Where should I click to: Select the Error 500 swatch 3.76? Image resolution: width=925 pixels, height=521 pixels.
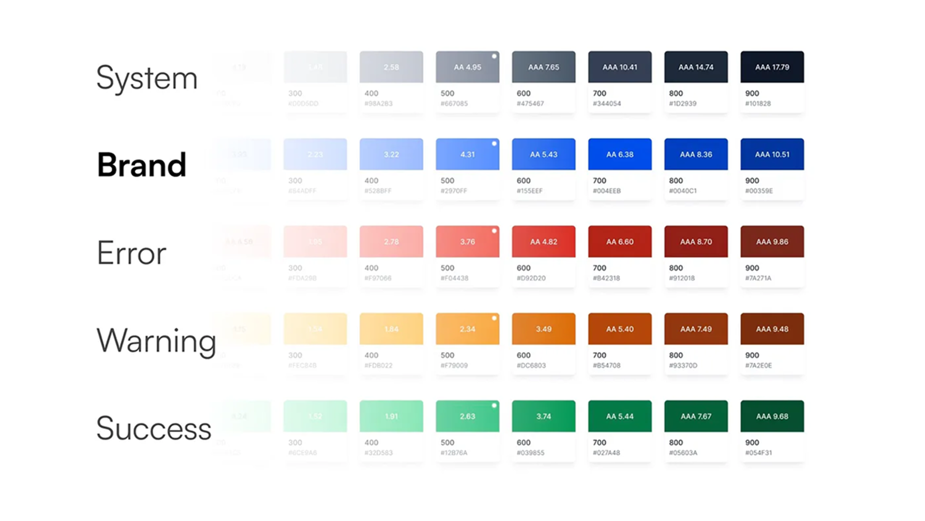click(467, 242)
